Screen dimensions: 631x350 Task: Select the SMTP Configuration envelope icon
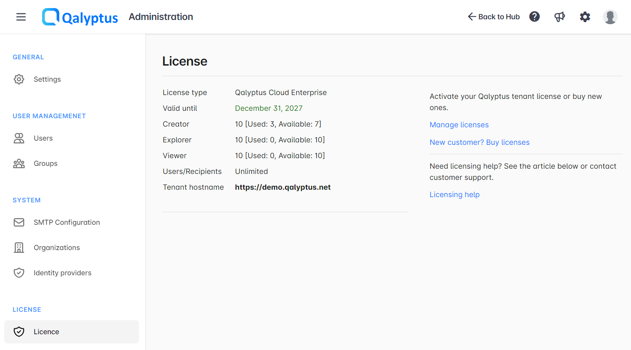pos(19,222)
